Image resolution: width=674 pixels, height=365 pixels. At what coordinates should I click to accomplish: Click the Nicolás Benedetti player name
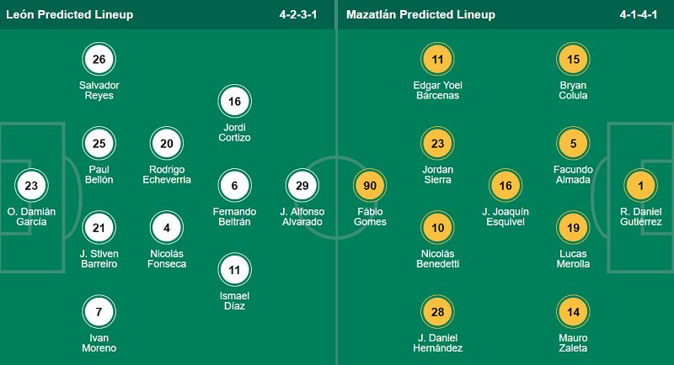(438, 258)
